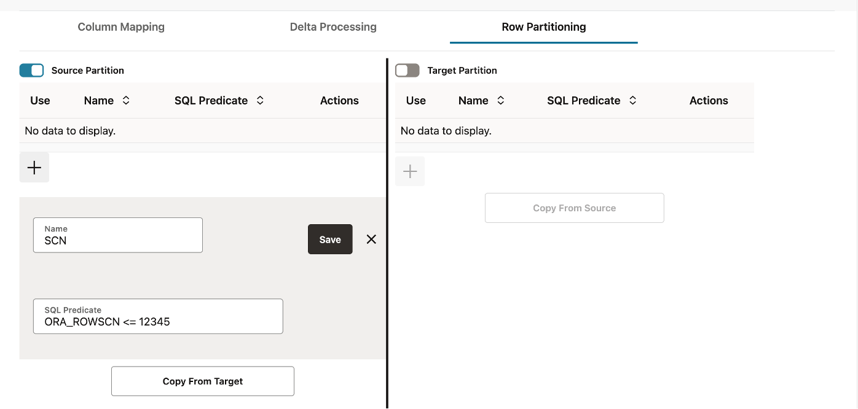The image size is (858, 409).
Task: Switch to the Column Mapping tab
Action: click(x=121, y=27)
